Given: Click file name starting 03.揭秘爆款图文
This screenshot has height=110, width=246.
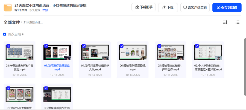Looking at the screenshot, I should point(57,108).
